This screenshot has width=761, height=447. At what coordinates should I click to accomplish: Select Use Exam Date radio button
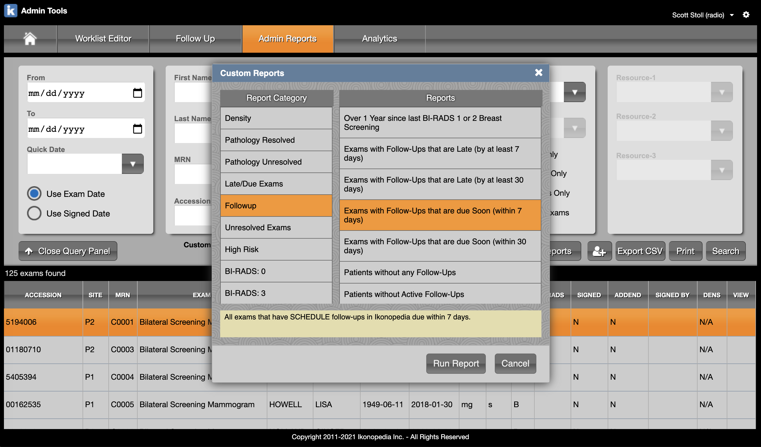click(x=34, y=194)
